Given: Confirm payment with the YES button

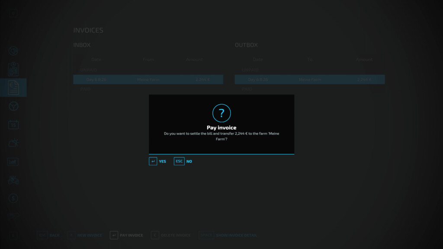Looking at the screenshot, I should tap(157, 161).
